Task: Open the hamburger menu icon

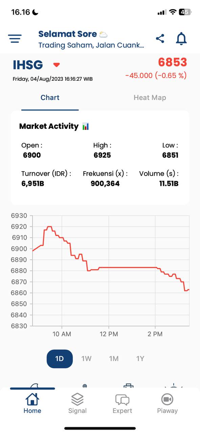Action: [15, 39]
